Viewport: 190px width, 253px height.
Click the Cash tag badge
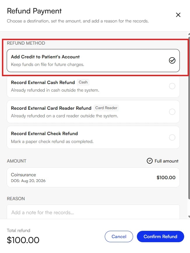(x=83, y=82)
